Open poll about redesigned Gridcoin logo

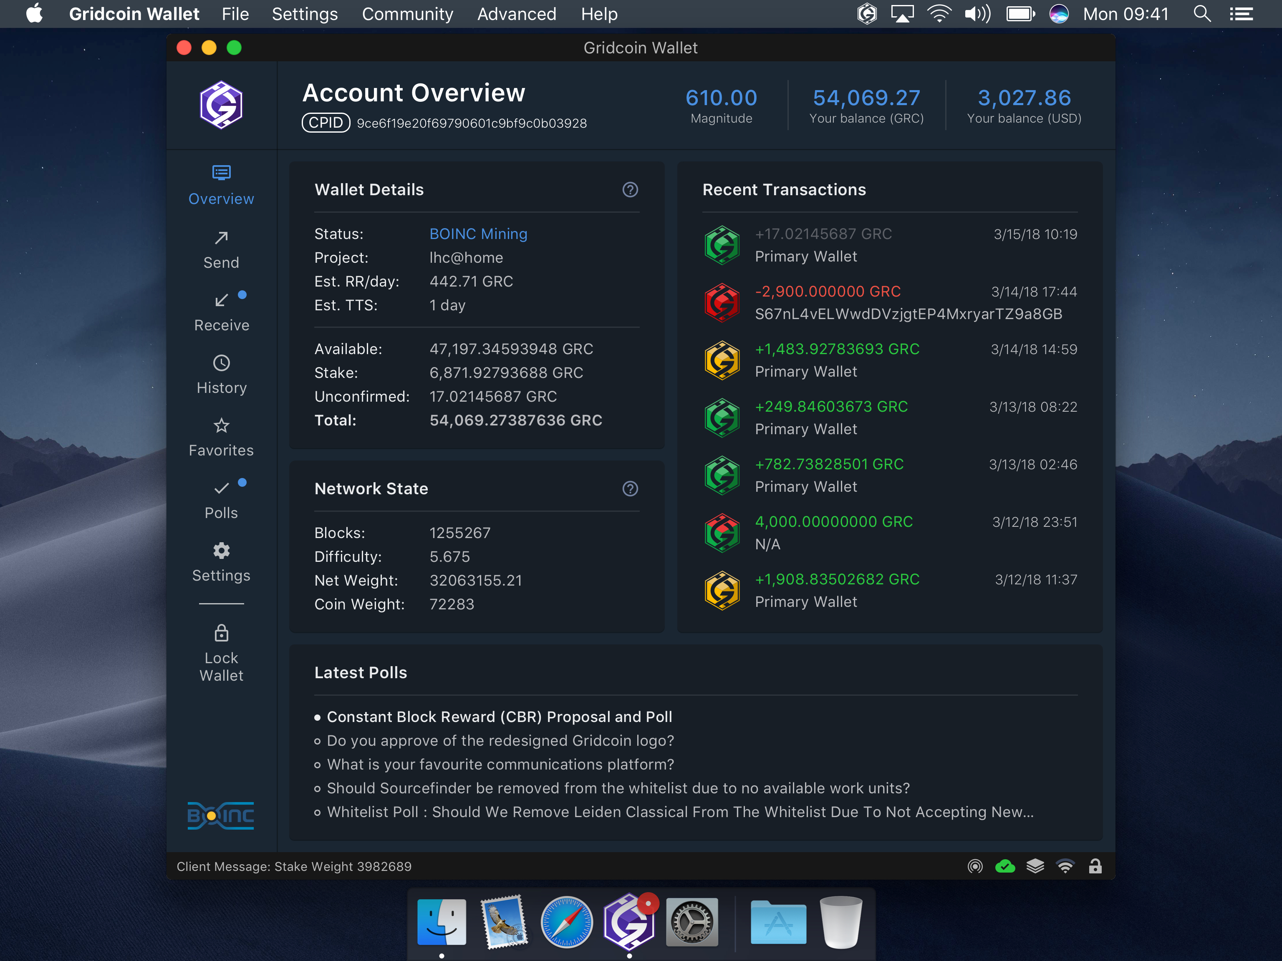[500, 741]
